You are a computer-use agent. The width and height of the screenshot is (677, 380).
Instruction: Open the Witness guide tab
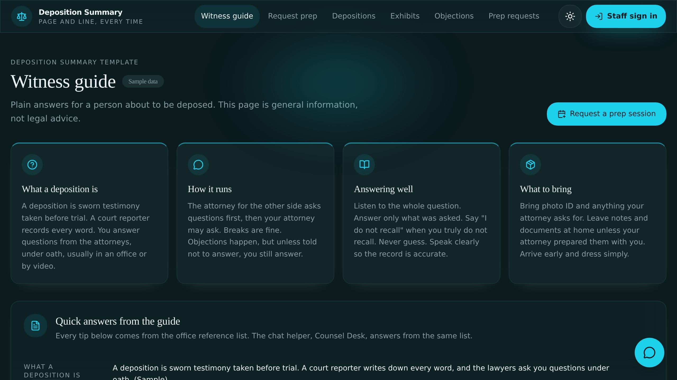pyautogui.click(x=227, y=16)
